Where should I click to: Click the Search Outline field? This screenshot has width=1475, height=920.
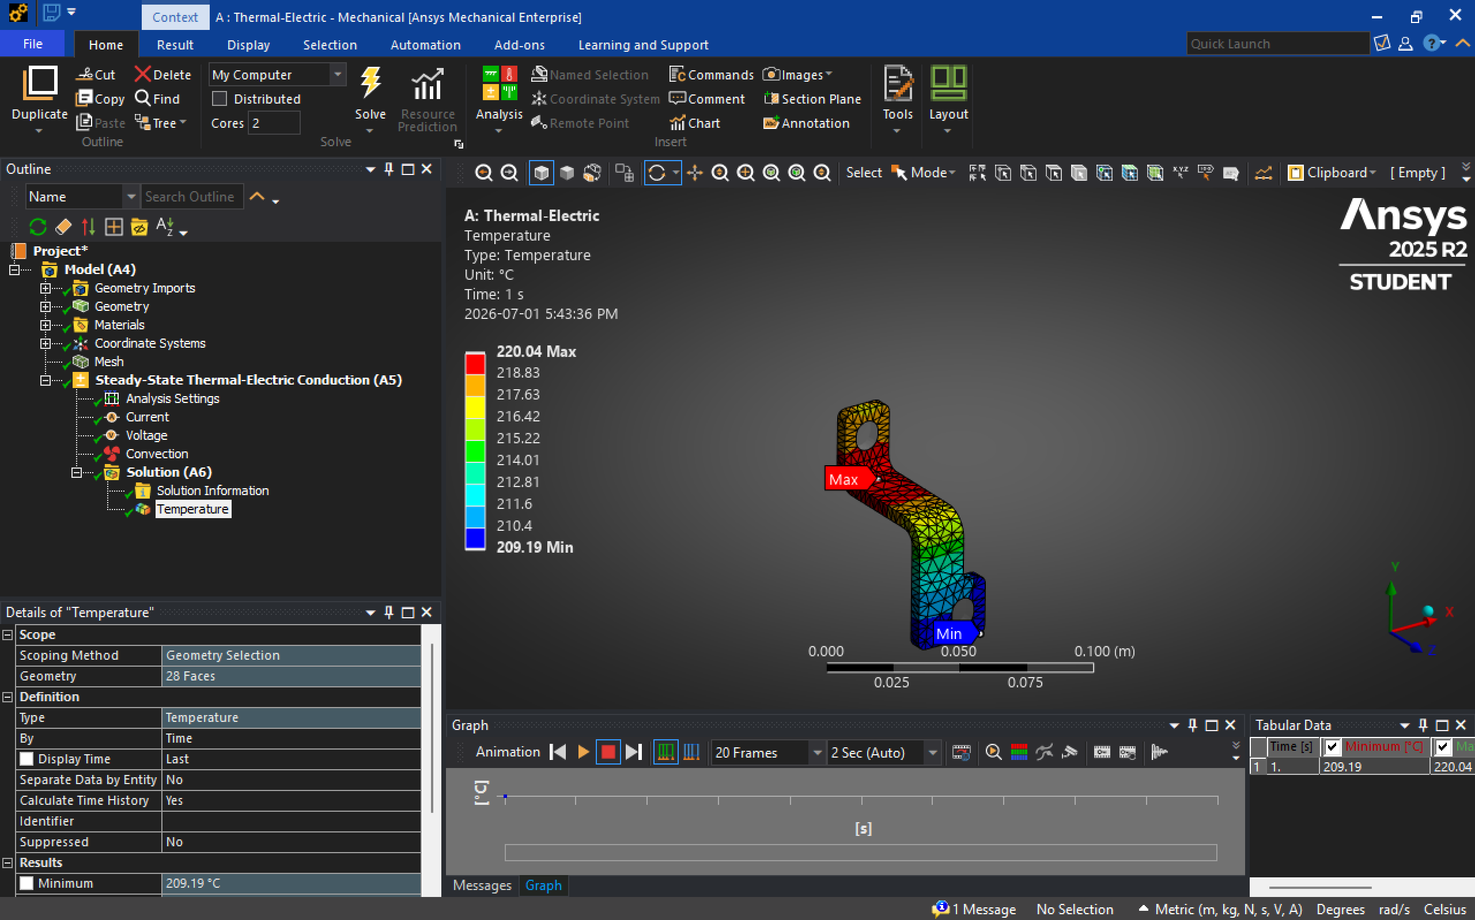pyautogui.click(x=192, y=196)
